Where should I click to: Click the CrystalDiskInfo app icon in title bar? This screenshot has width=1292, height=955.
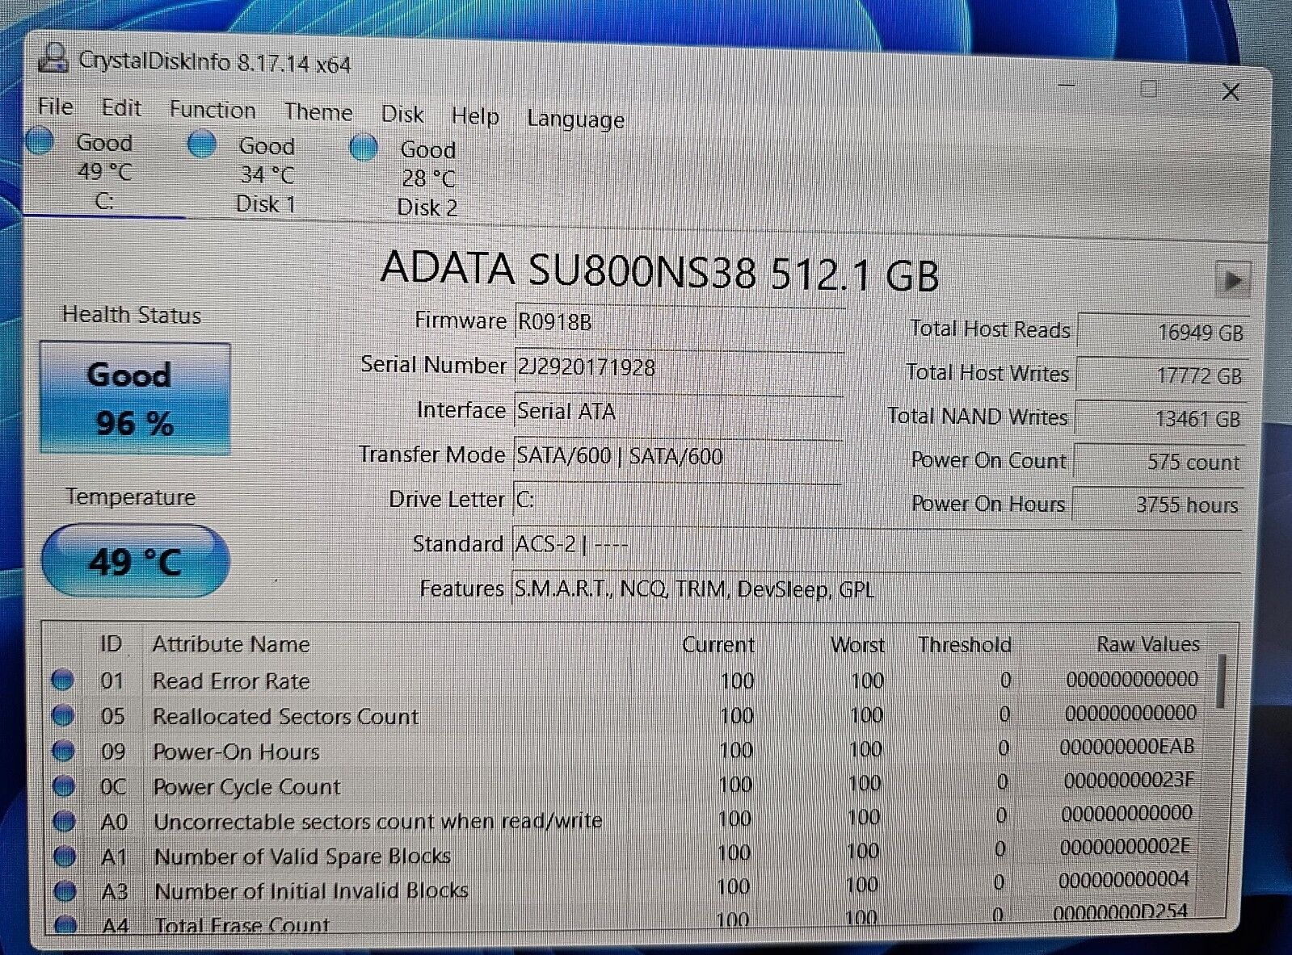click(x=53, y=58)
